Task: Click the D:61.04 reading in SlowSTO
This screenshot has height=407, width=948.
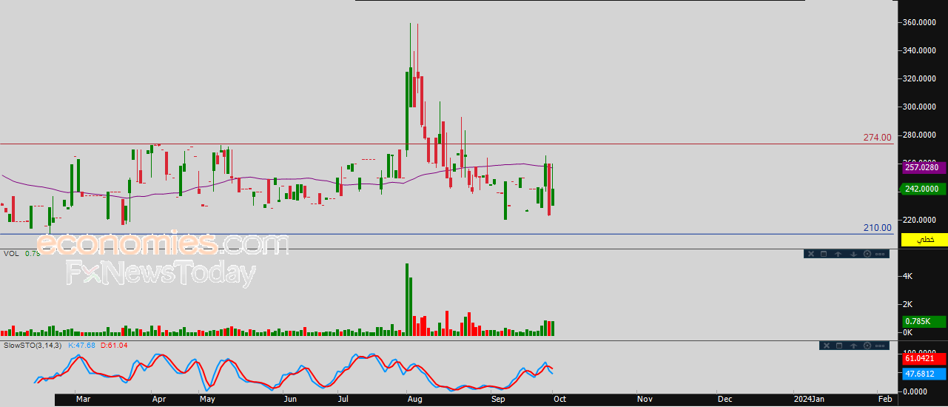Action: 114,346
